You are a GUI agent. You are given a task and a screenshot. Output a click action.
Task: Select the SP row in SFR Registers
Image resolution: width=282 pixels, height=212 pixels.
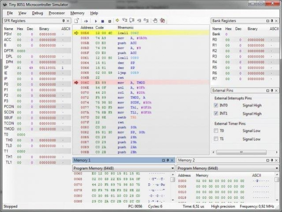(37, 68)
